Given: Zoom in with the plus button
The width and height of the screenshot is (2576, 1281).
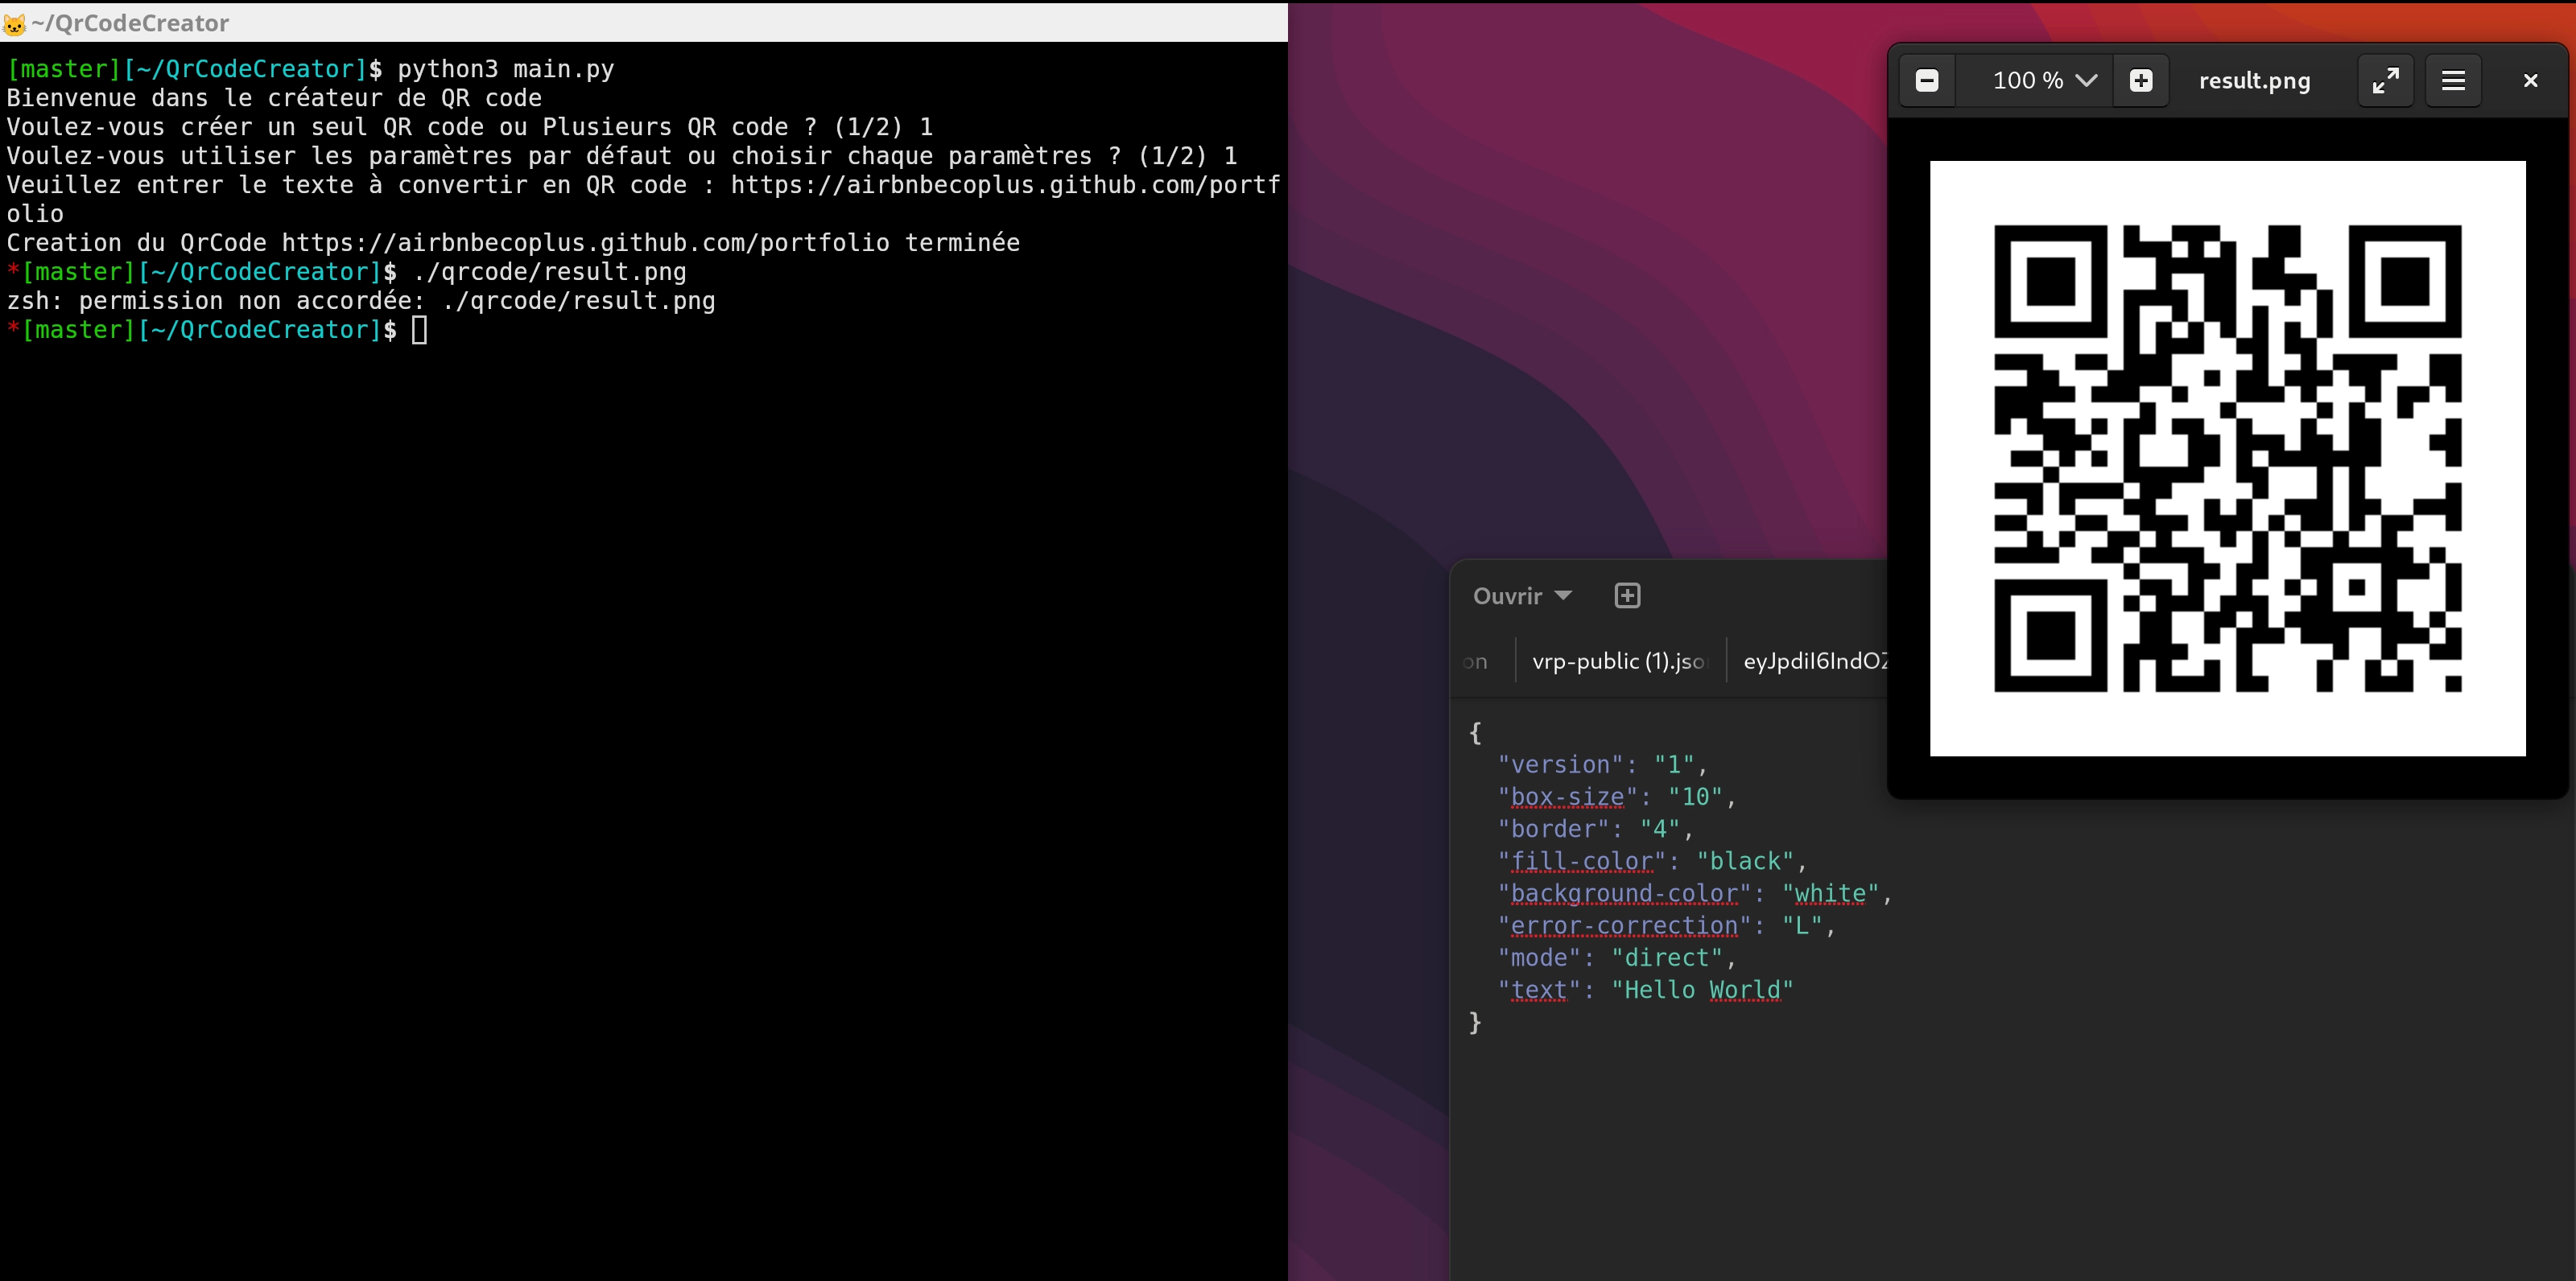Looking at the screenshot, I should pos(2141,81).
